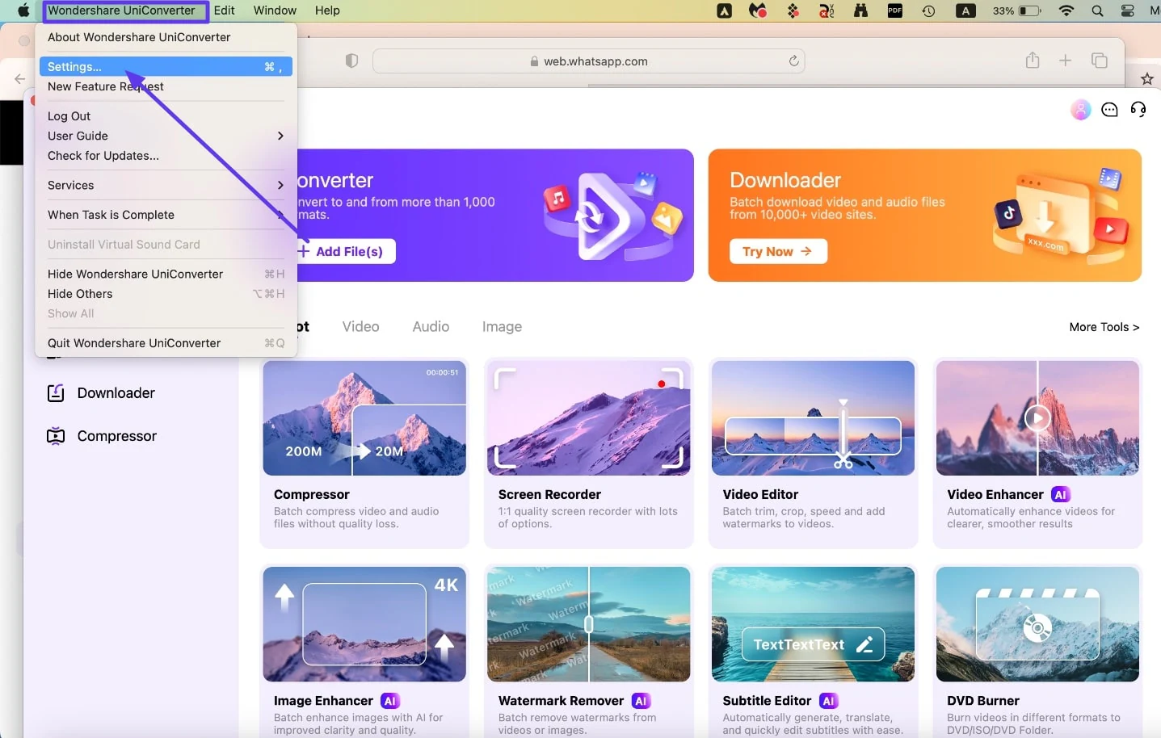Click the PDF menu bar icon
The width and height of the screenshot is (1161, 738).
click(894, 10)
